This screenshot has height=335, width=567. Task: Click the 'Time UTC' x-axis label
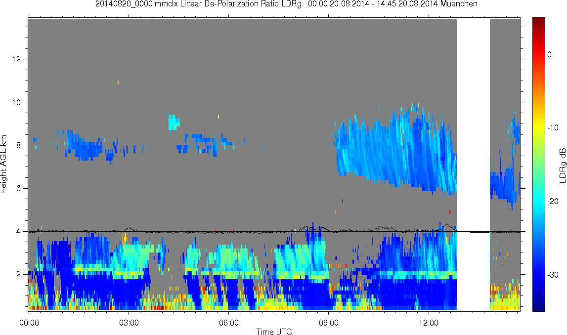[x=274, y=332]
